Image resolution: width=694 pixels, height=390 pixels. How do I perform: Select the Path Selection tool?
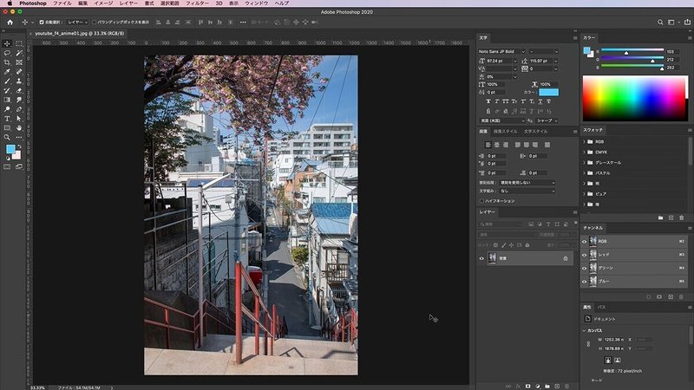point(19,119)
